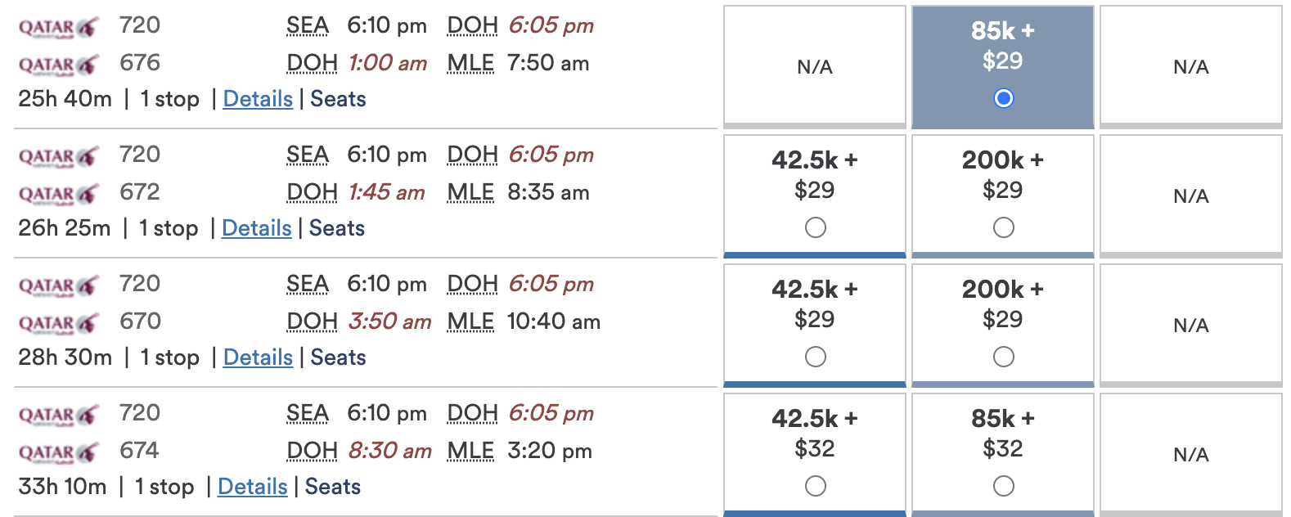This screenshot has height=517, width=1291.
Task: Open Details for the 26h 25m itinerary
Action: coord(256,228)
